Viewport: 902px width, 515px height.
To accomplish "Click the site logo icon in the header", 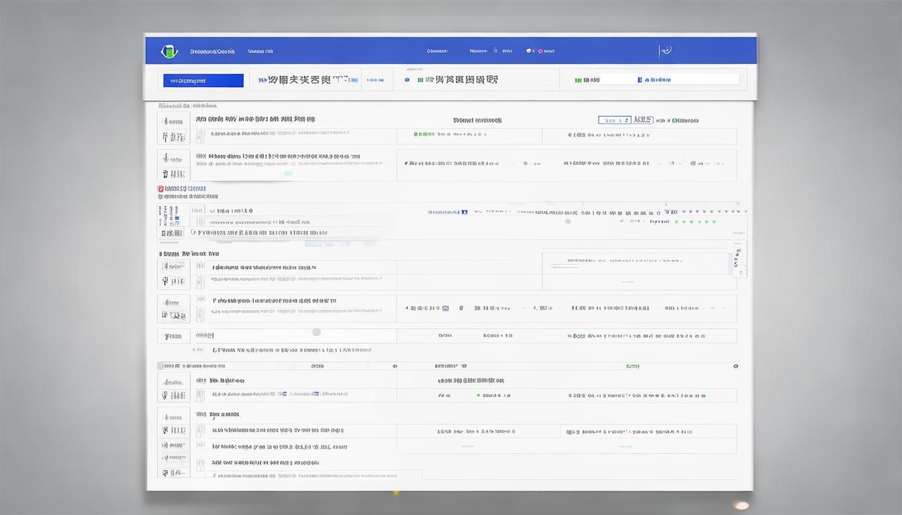I will coord(170,50).
